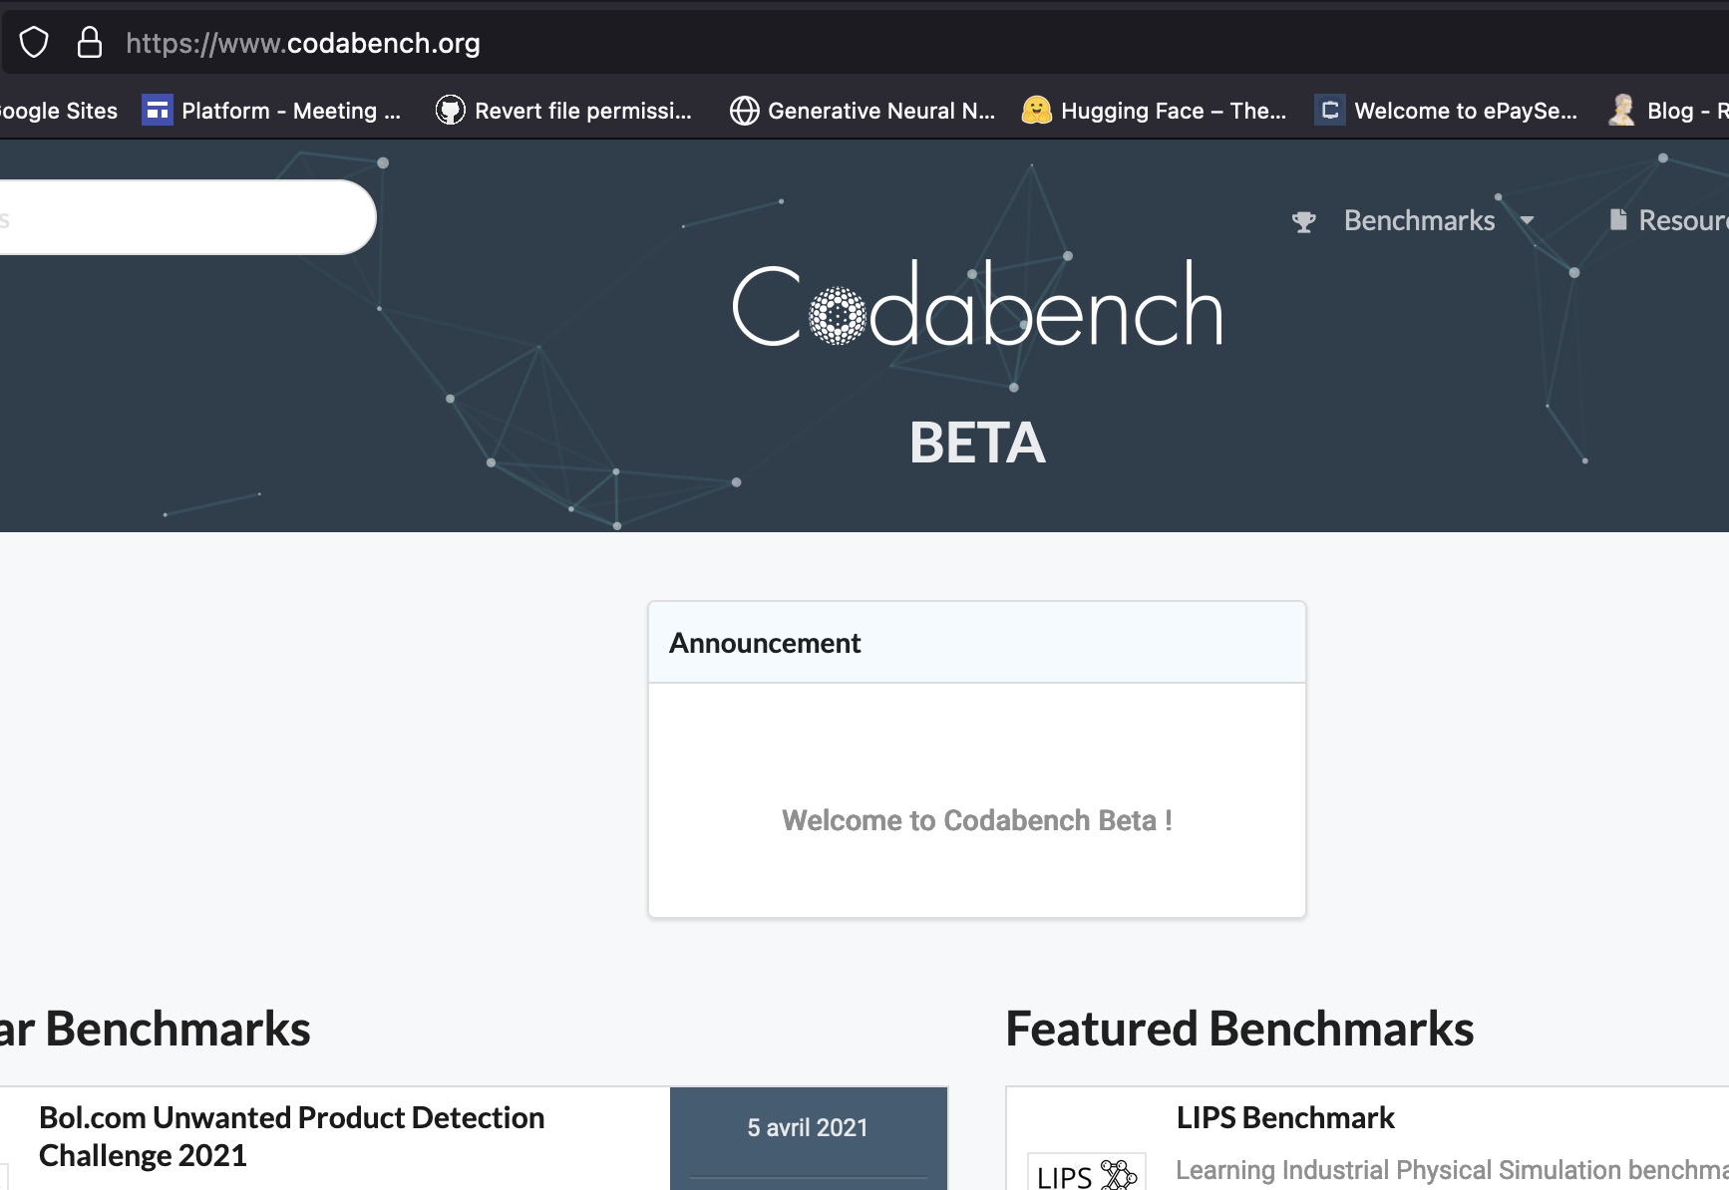Click the document icon beside Resources

(1617, 219)
